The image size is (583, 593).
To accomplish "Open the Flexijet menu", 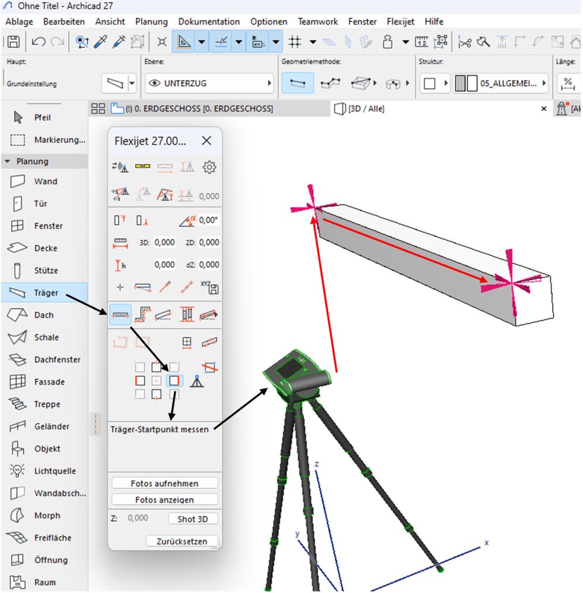I will click(400, 21).
